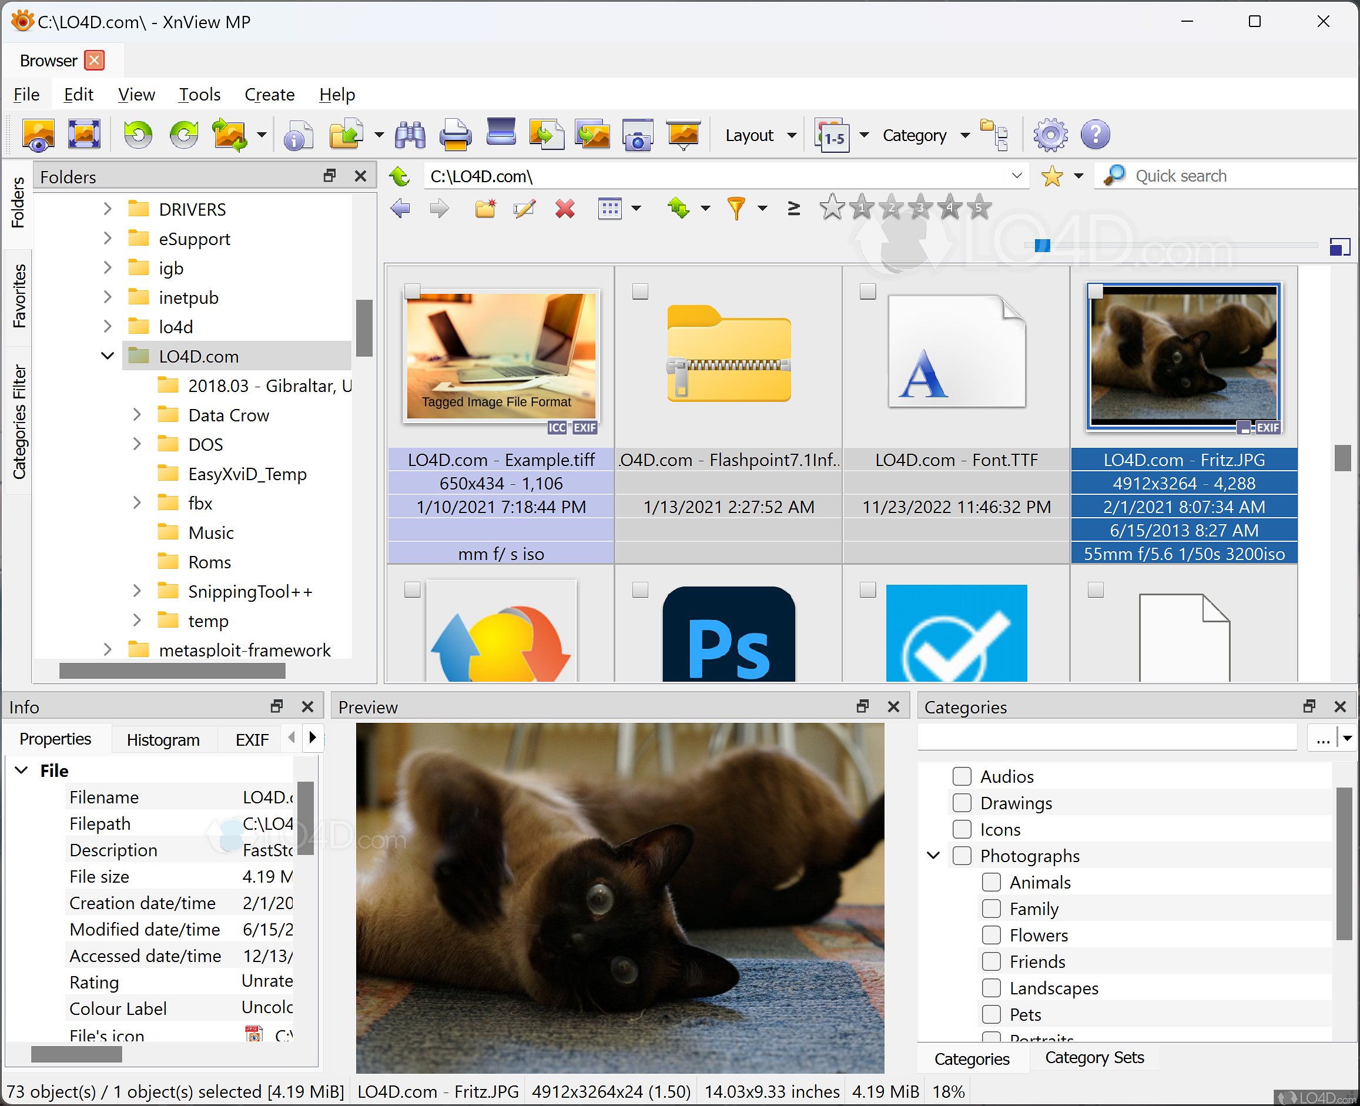The height and width of the screenshot is (1106, 1360).
Task: Open Settings gear icon
Action: [x=1050, y=135]
